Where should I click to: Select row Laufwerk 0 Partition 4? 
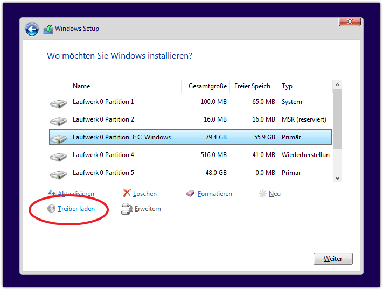(x=190, y=155)
